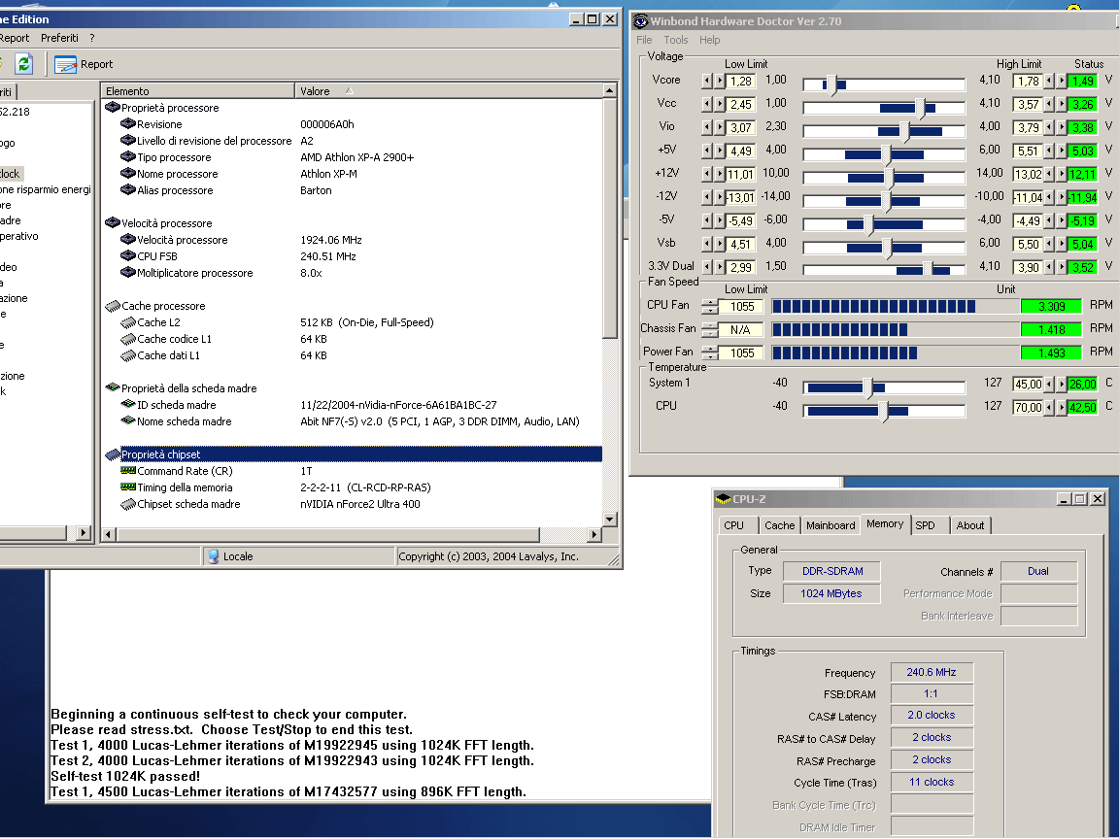
Task: Open the Preferiti menu
Action: (59, 38)
